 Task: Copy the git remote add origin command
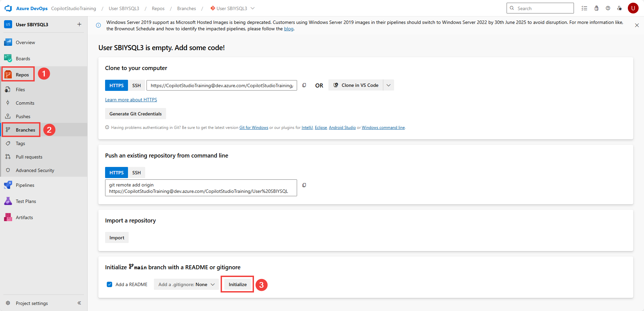coord(304,185)
